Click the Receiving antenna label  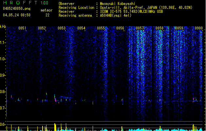pyautogui.click(x=75, y=15)
